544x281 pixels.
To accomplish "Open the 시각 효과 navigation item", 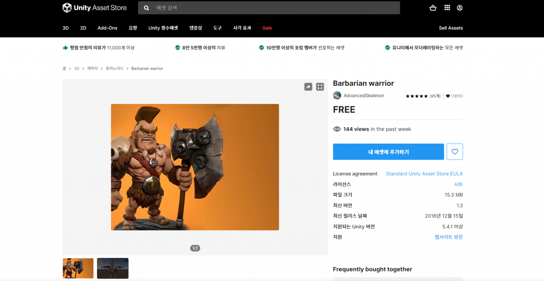I will coord(242,28).
